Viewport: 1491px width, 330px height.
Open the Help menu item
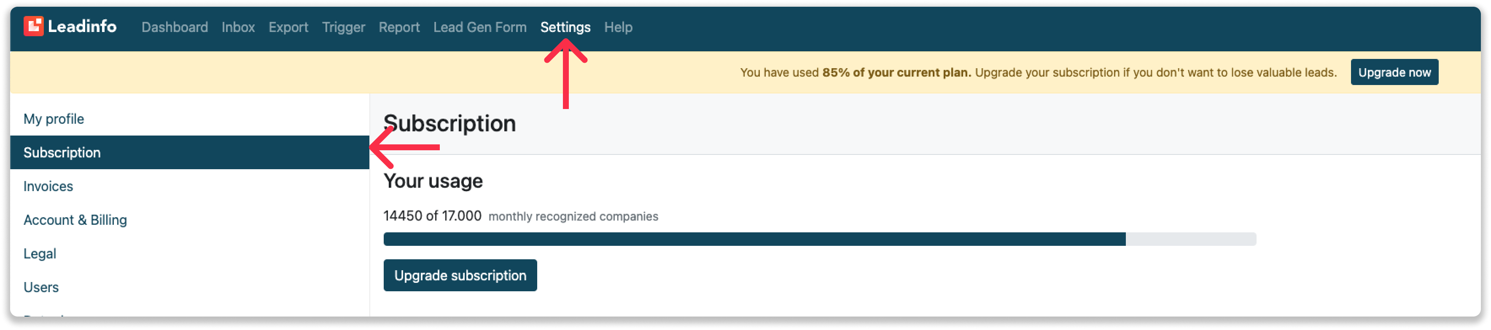[618, 27]
